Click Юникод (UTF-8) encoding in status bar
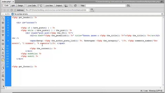The image size is (165, 93). coord(156,91)
